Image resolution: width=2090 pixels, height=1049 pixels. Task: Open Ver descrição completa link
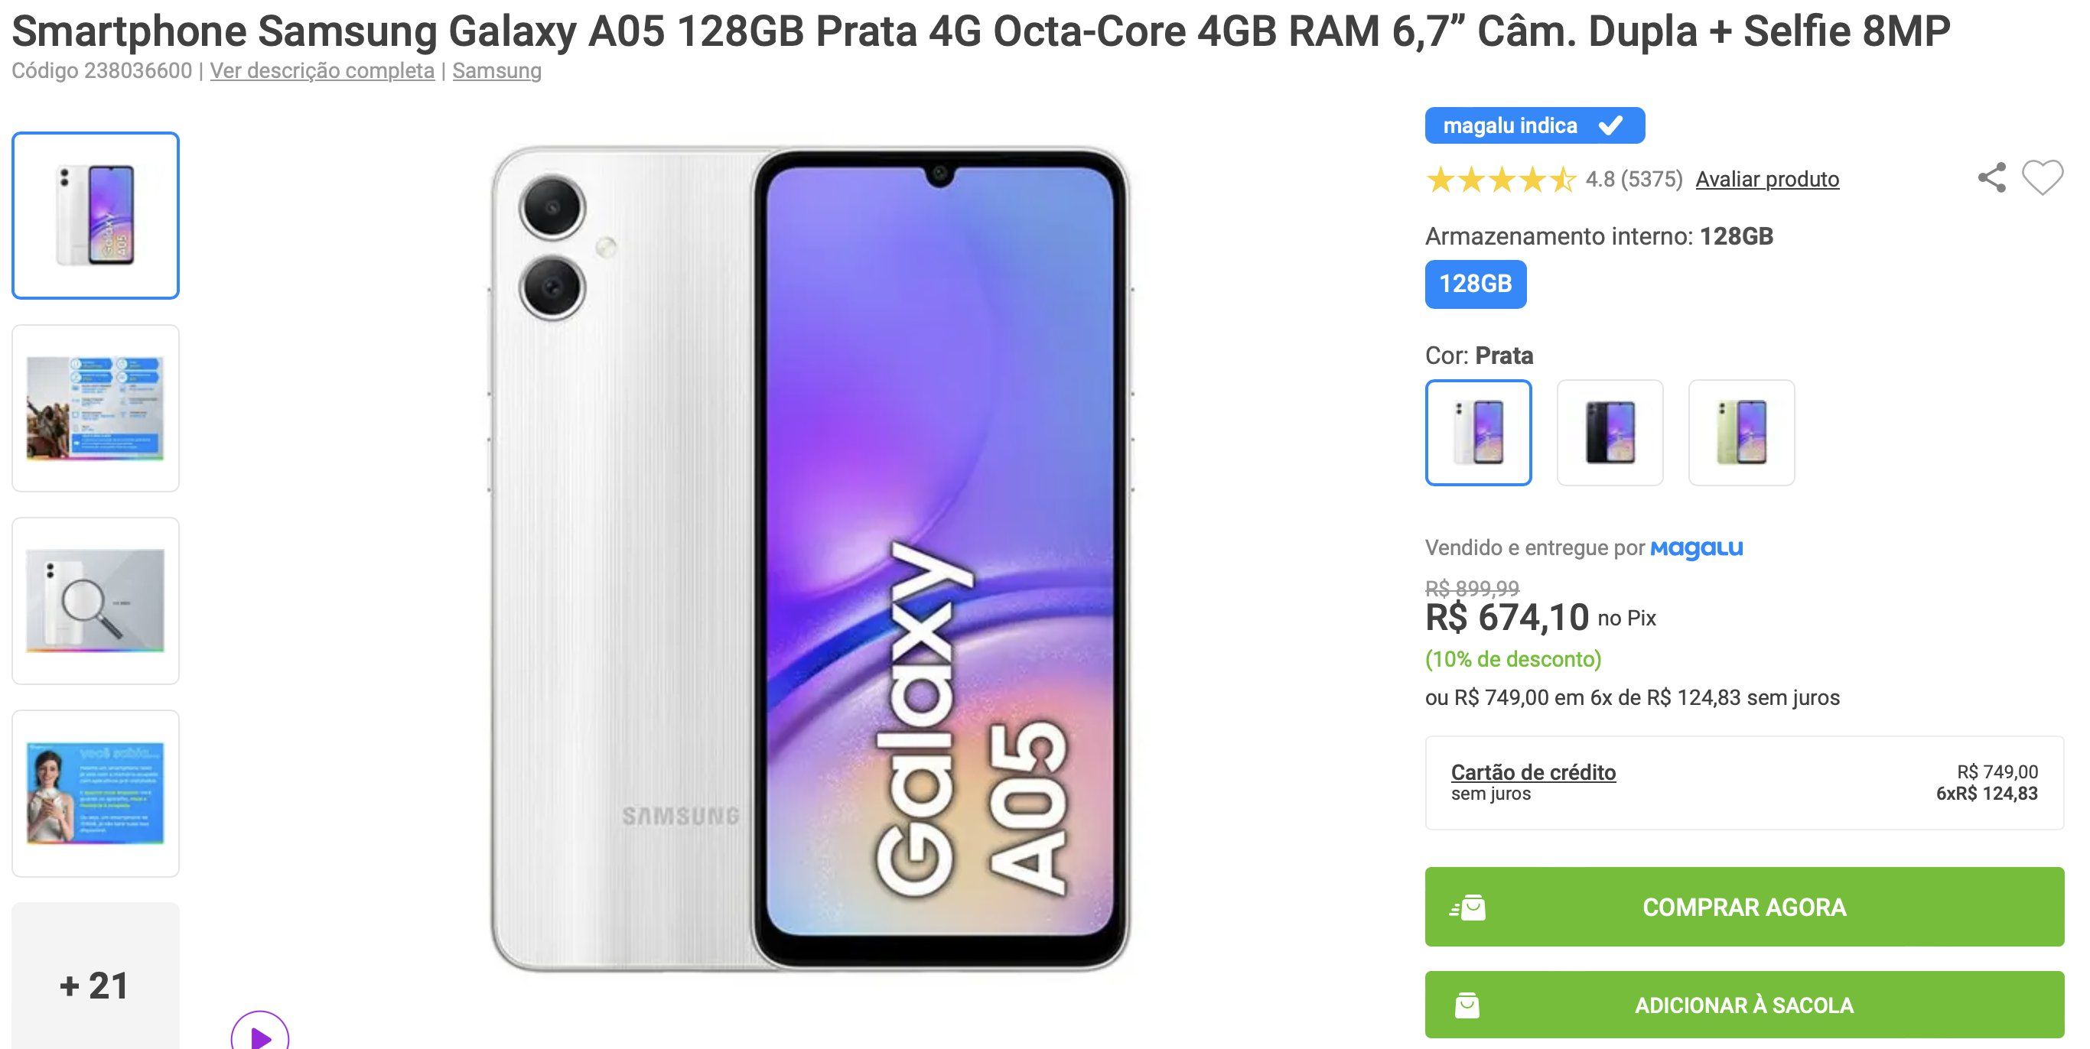[322, 71]
